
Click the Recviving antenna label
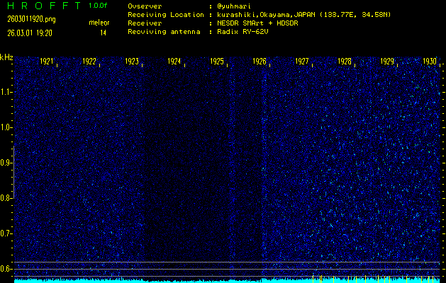(x=164, y=32)
